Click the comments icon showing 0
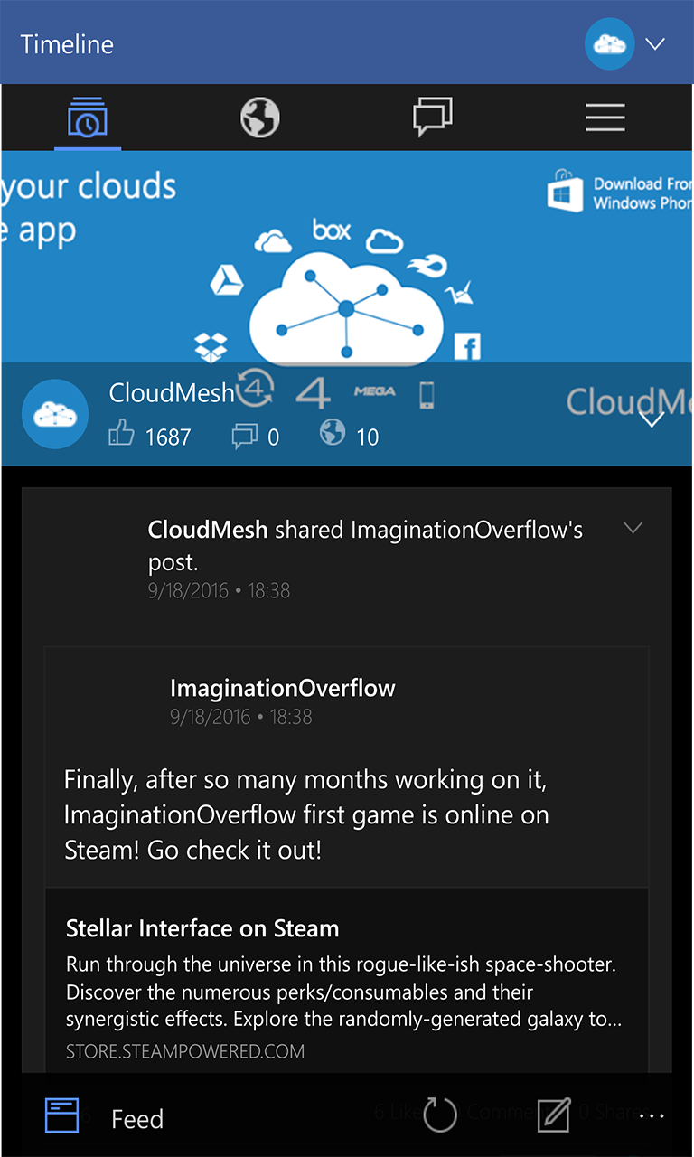This screenshot has width=694, height=1157. 244,437
